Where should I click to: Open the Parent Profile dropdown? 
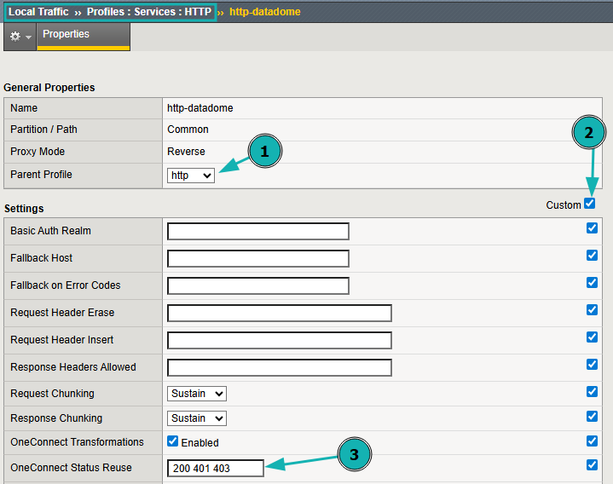[x=191, y=176]
